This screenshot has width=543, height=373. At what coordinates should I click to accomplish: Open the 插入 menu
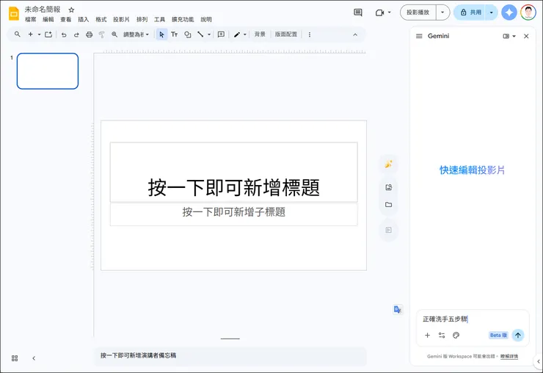point(84,19)
